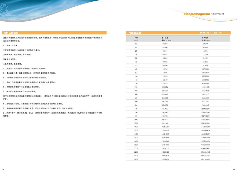
Task: Click the 'Electromagnetic Flowmeter' page title
Action: [x=204, y=14]
